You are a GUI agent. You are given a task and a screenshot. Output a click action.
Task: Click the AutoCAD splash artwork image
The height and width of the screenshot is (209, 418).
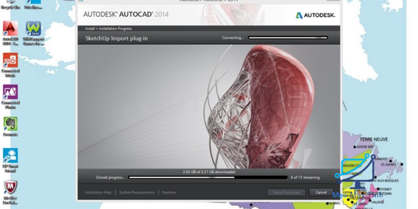coord(209,106)
